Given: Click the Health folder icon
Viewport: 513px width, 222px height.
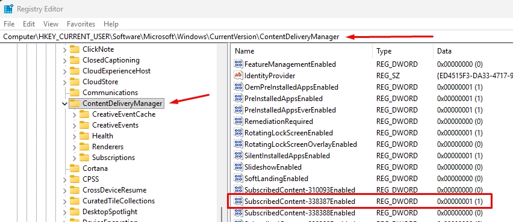Looking at the screenshot, I should click(x=84, y=136).
